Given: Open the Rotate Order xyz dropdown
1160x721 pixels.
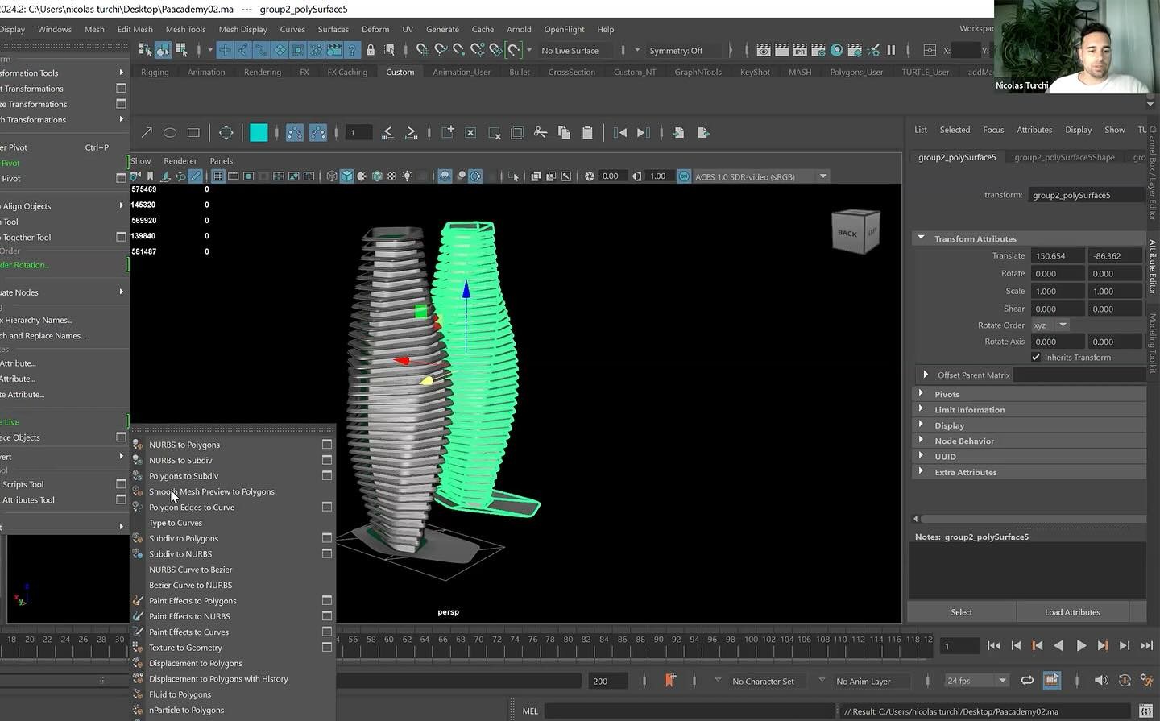Looking at the screenshot, I should tap(1050, 325).
